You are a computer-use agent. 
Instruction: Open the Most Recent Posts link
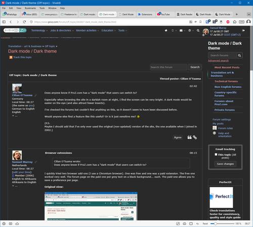[x=227, y=67]
